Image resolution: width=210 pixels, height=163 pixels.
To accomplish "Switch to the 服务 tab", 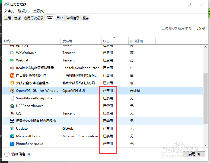I will coord(85,18).
